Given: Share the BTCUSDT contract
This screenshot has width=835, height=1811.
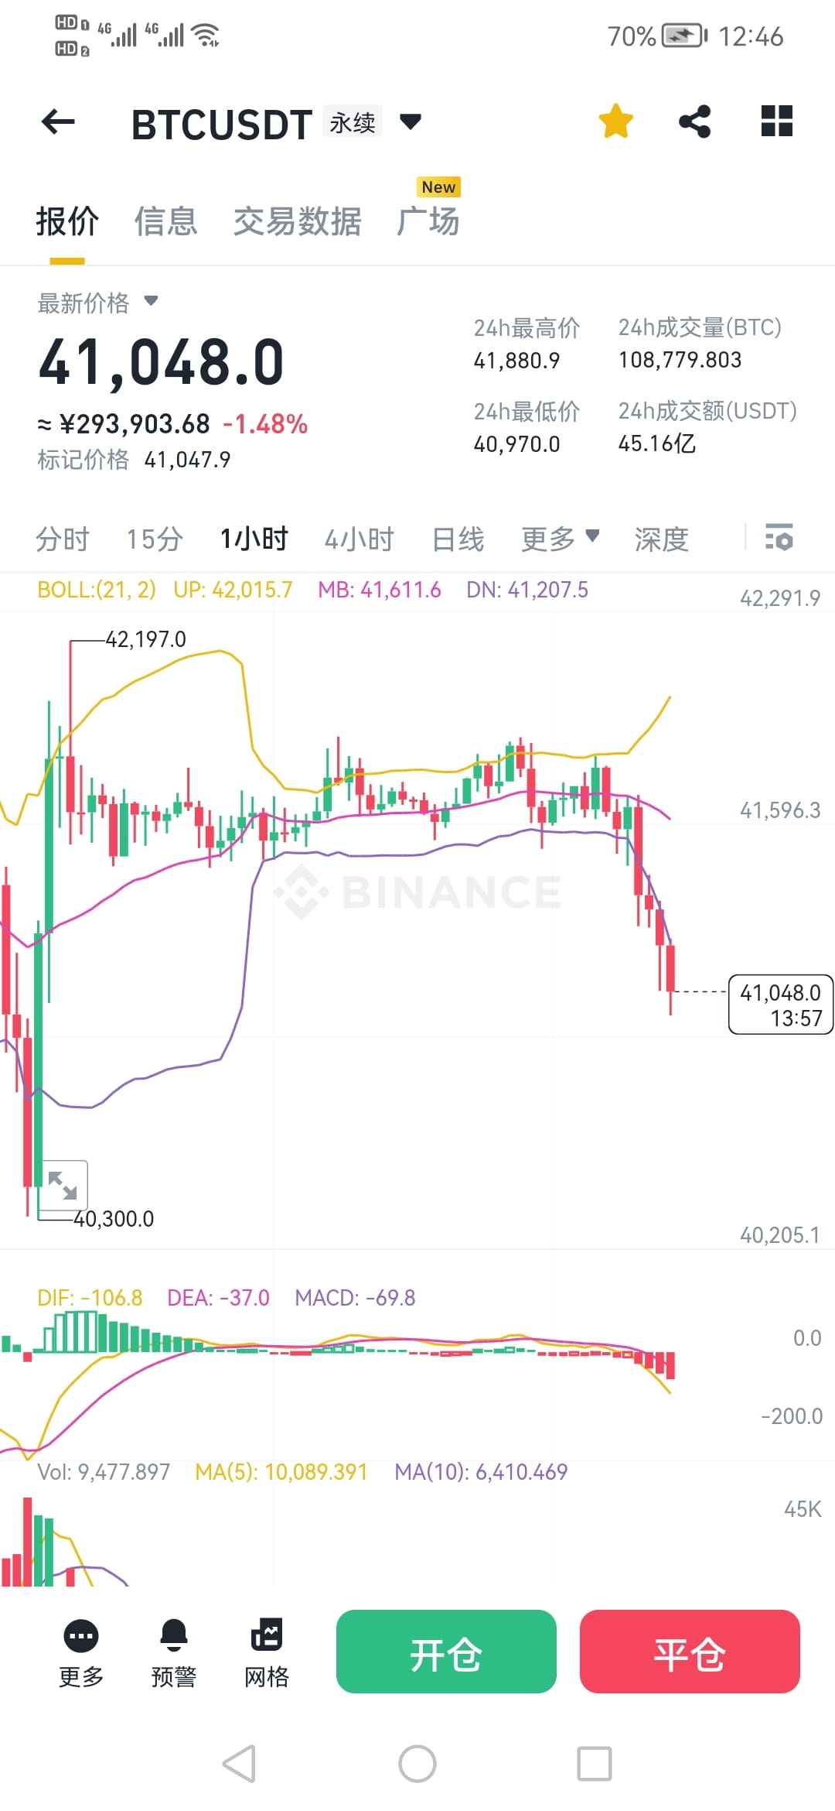Looking at the screenshot, I should [x=694, y=122].
